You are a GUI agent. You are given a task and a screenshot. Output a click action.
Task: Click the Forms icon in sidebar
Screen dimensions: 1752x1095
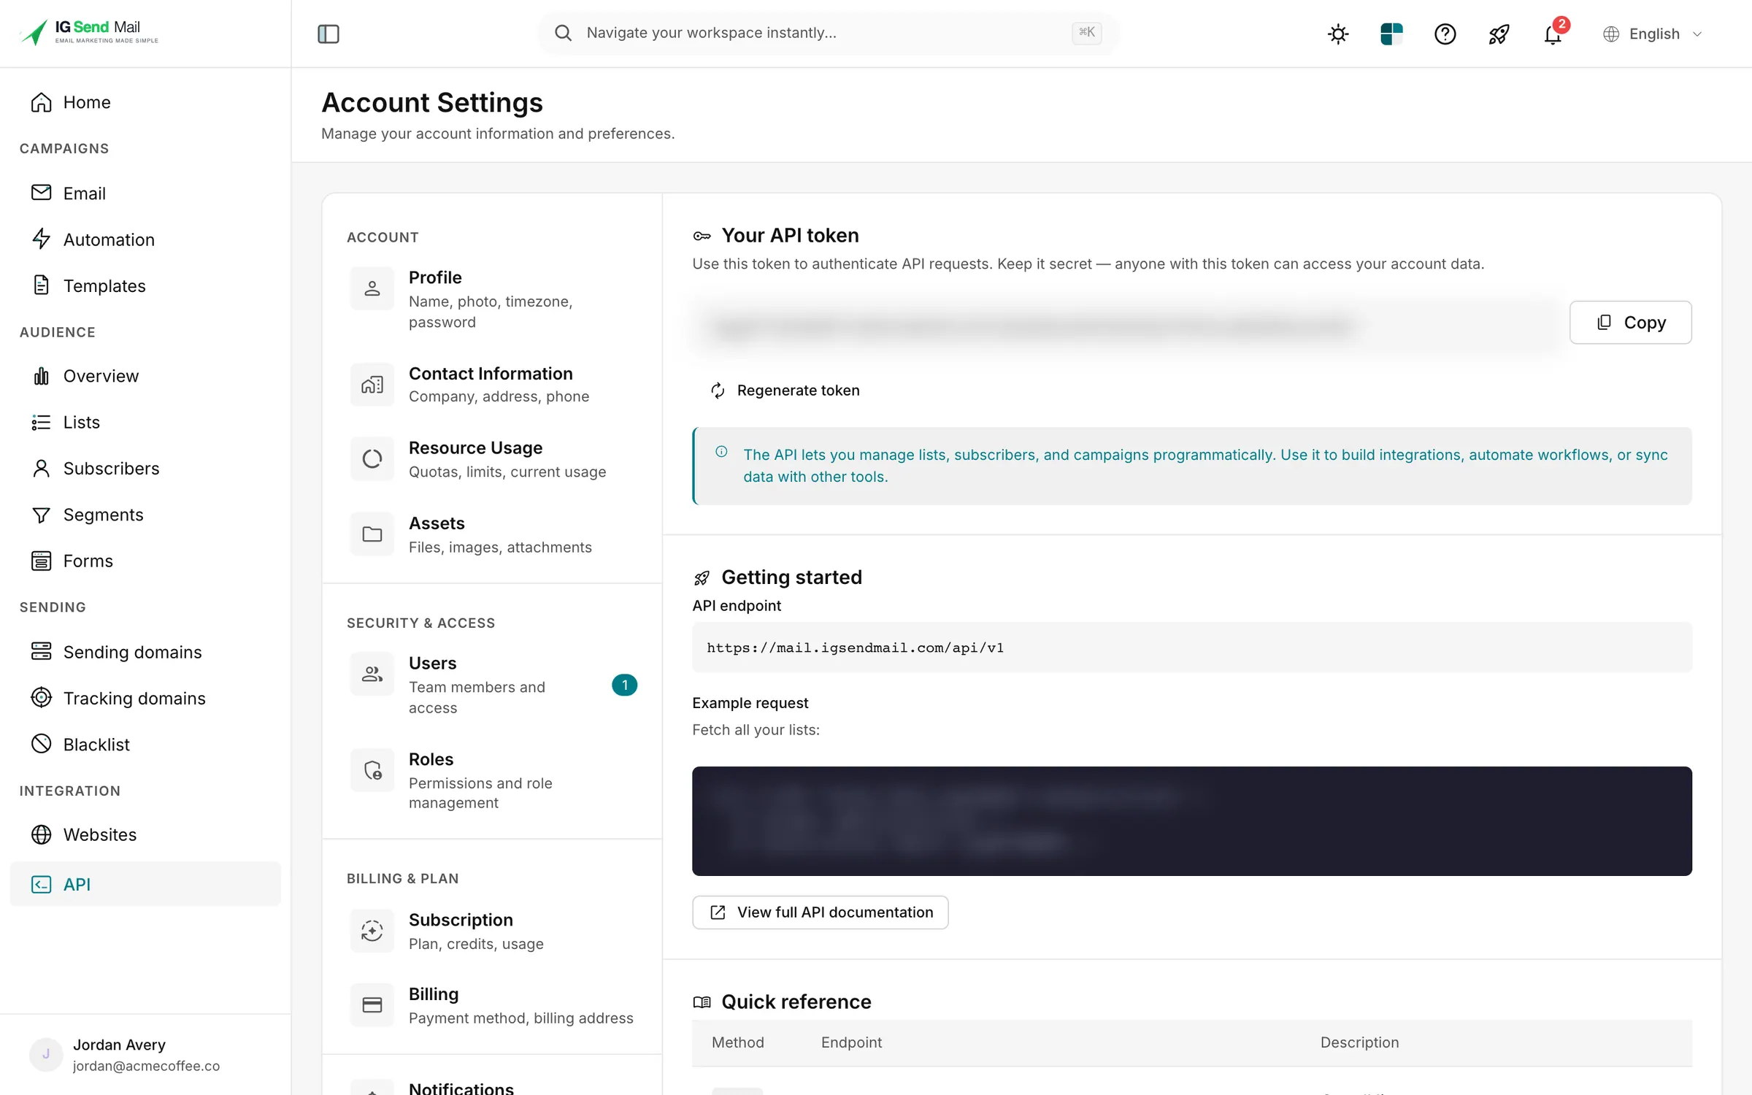tap(42, 561)
